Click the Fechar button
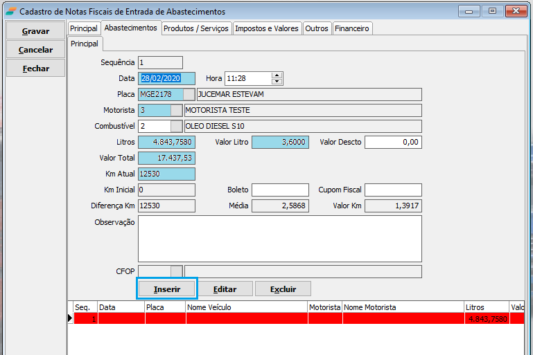 [x=36, y=69]
